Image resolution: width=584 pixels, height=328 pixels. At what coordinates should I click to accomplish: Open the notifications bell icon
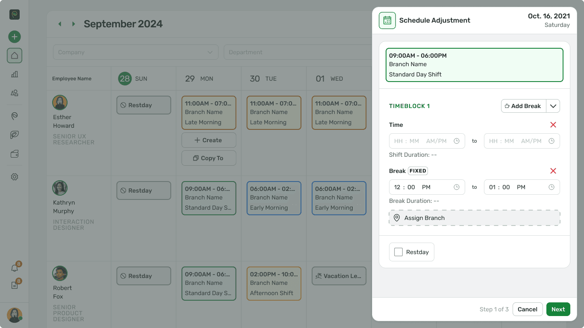15,268
